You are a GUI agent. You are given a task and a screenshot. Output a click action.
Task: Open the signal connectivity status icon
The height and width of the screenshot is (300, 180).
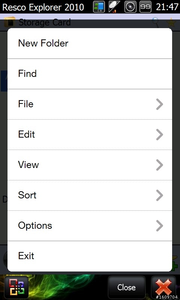click(x=114, y=7)
